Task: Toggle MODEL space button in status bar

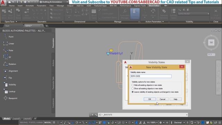Action: 48,123
